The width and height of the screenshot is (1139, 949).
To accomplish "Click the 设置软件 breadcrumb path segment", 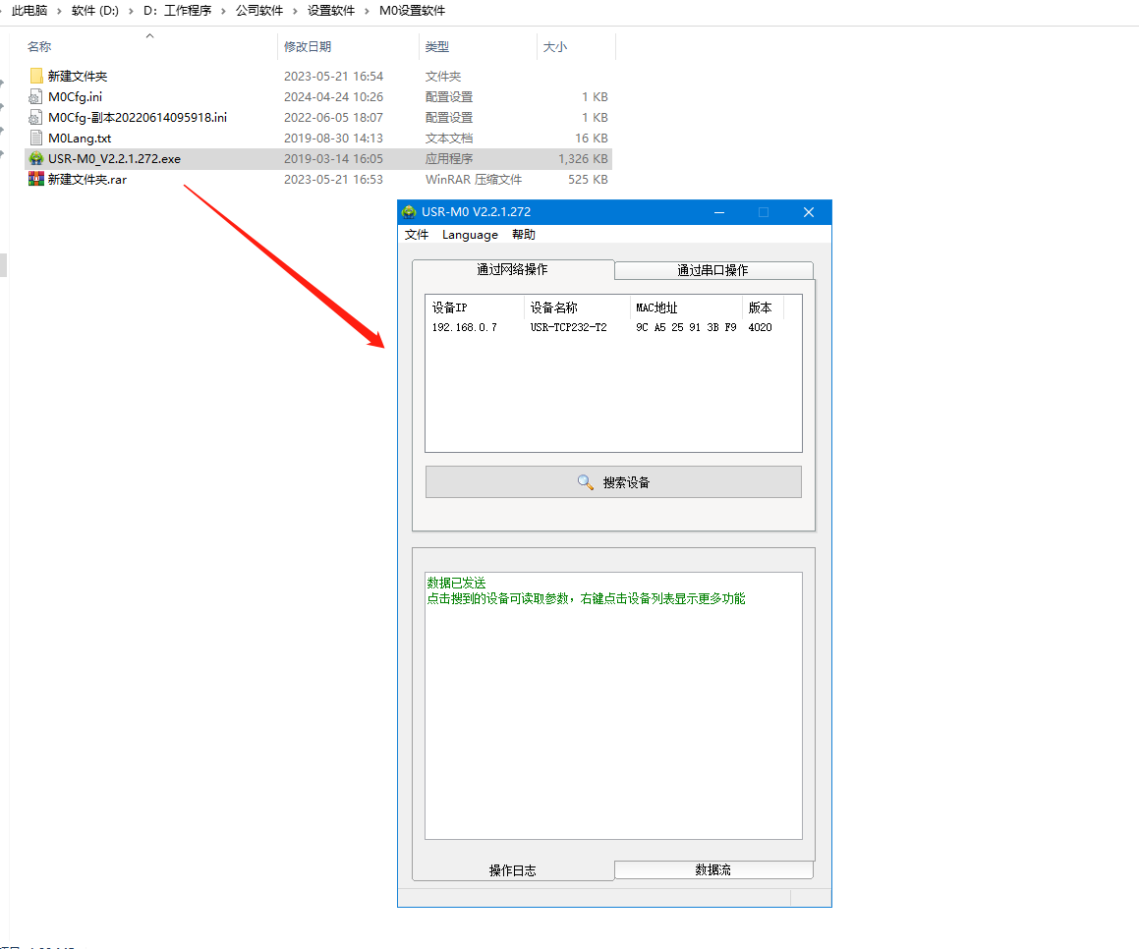I will pos(331,11).
